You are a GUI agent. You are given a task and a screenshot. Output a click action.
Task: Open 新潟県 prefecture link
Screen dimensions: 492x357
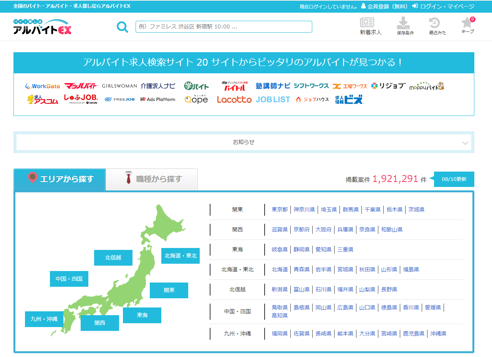[280, 289]
